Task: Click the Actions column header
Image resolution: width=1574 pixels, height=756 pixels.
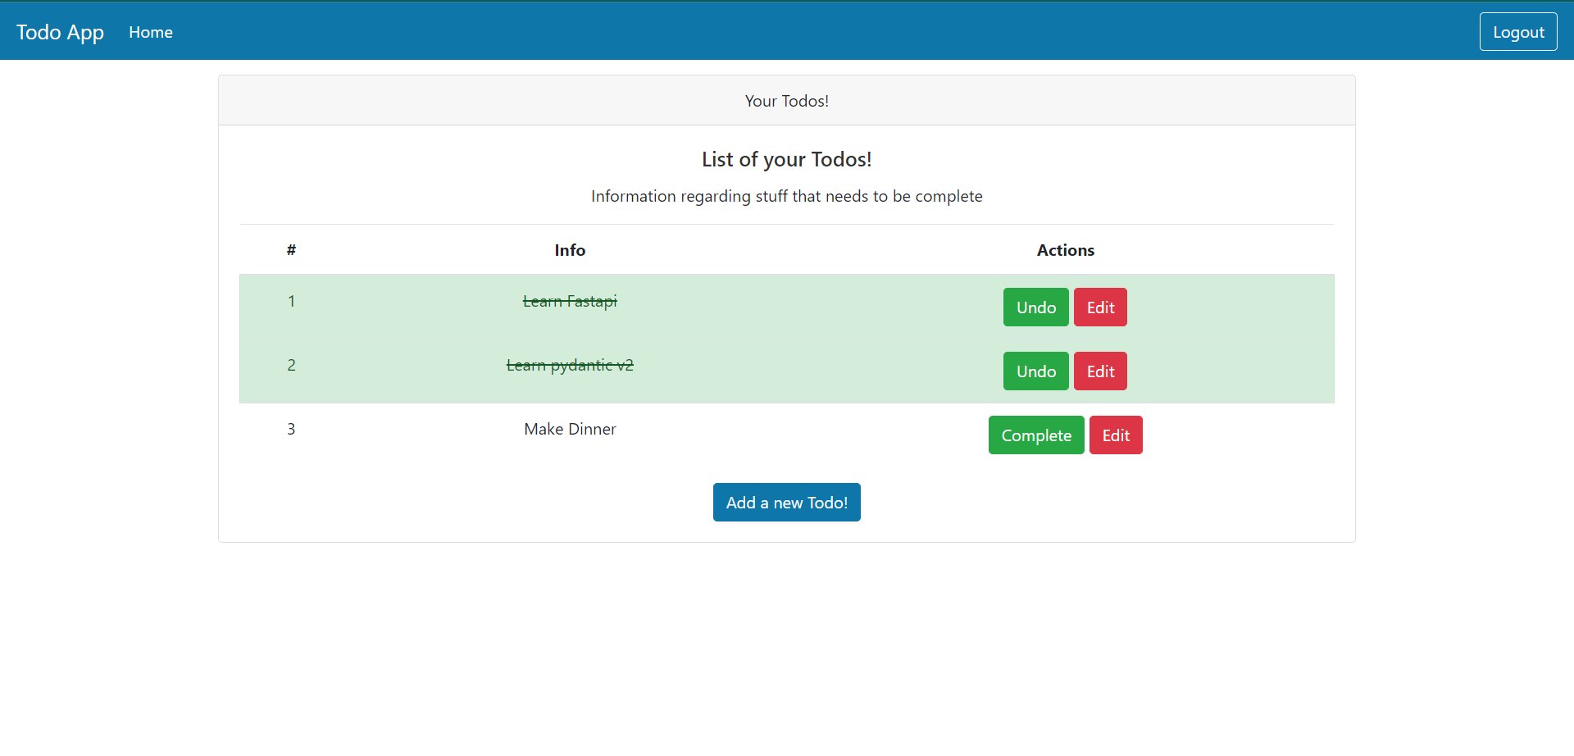Action: [x=1065, y=250]
